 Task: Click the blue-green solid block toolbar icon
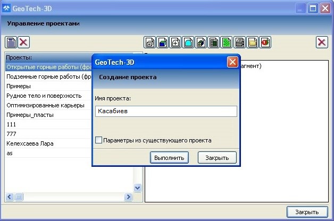click(x=163, y=42)
